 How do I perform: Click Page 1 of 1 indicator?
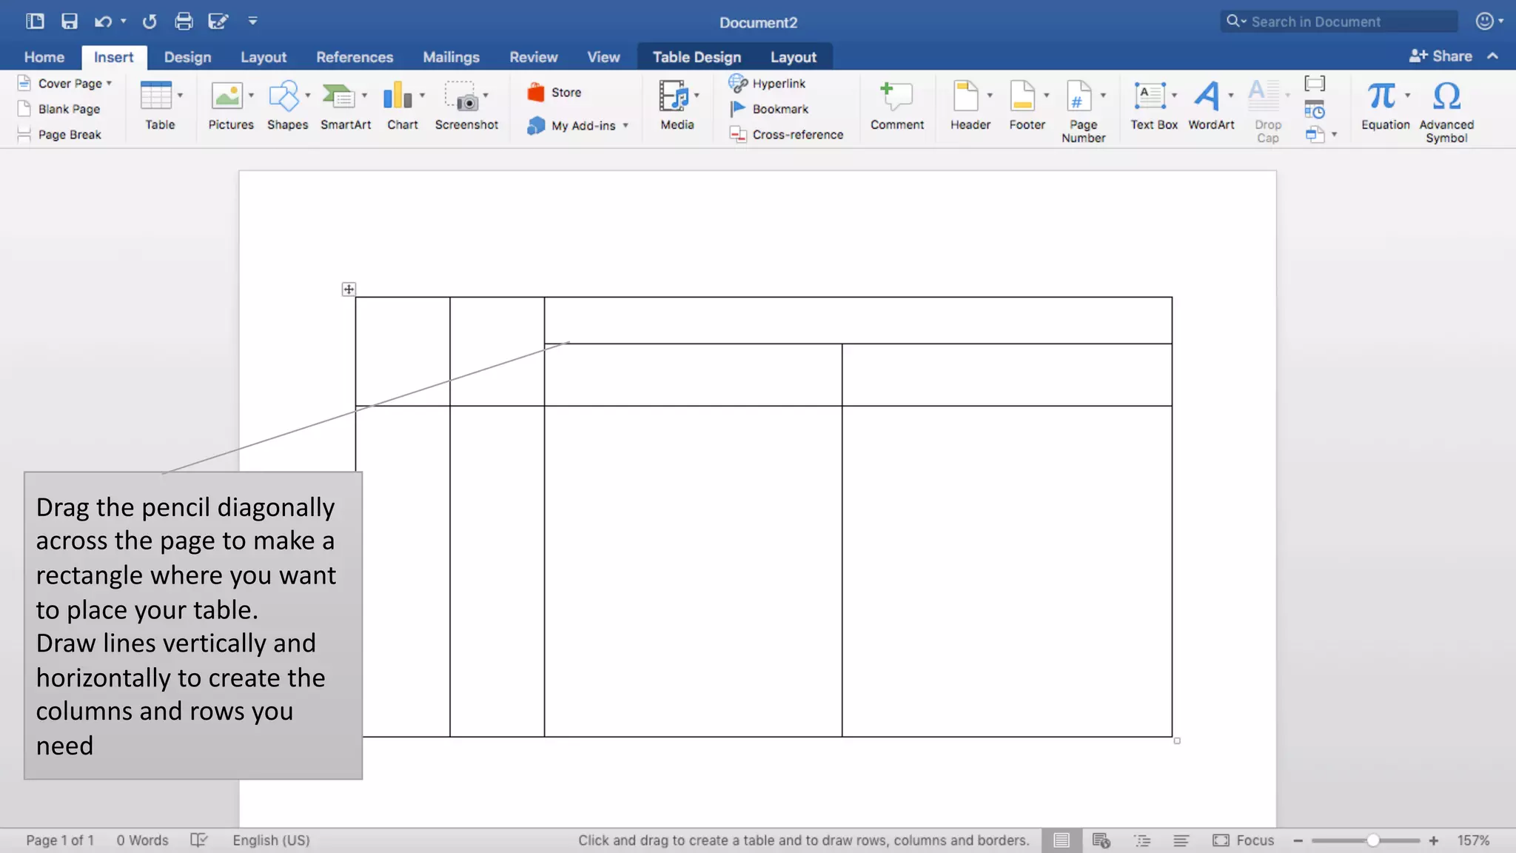coord(60,840)
